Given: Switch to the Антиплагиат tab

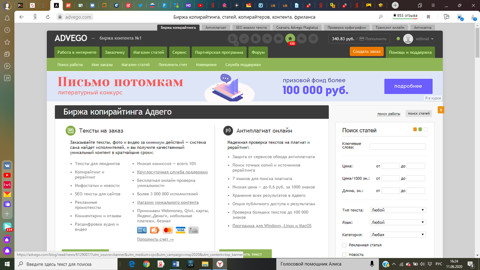Looking at the screenshot, I should [x=216, y=28].
